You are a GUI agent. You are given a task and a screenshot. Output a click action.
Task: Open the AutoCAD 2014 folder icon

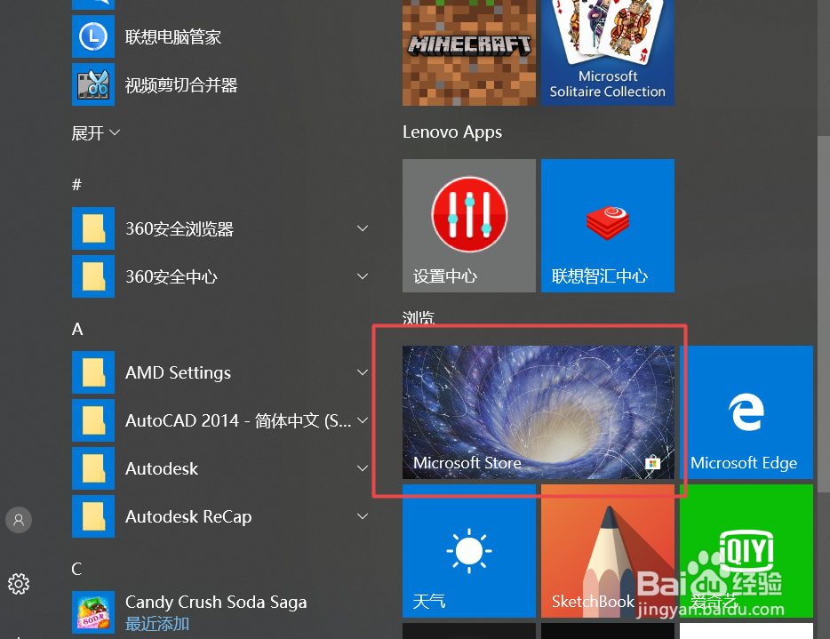(x=93, y=420)
